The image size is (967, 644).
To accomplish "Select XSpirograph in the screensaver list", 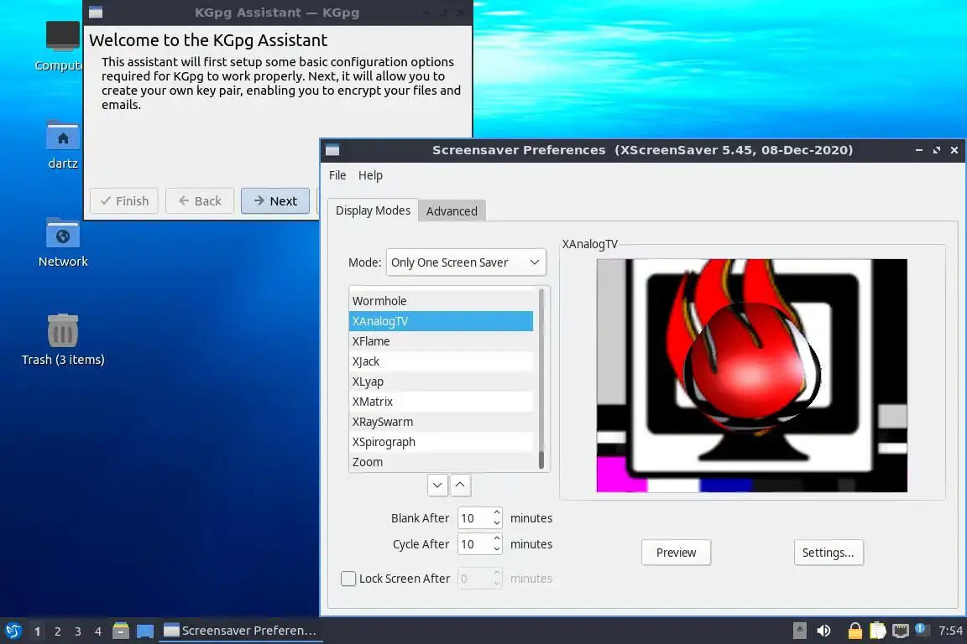I will pyautogui.click(x=441, y=442).
